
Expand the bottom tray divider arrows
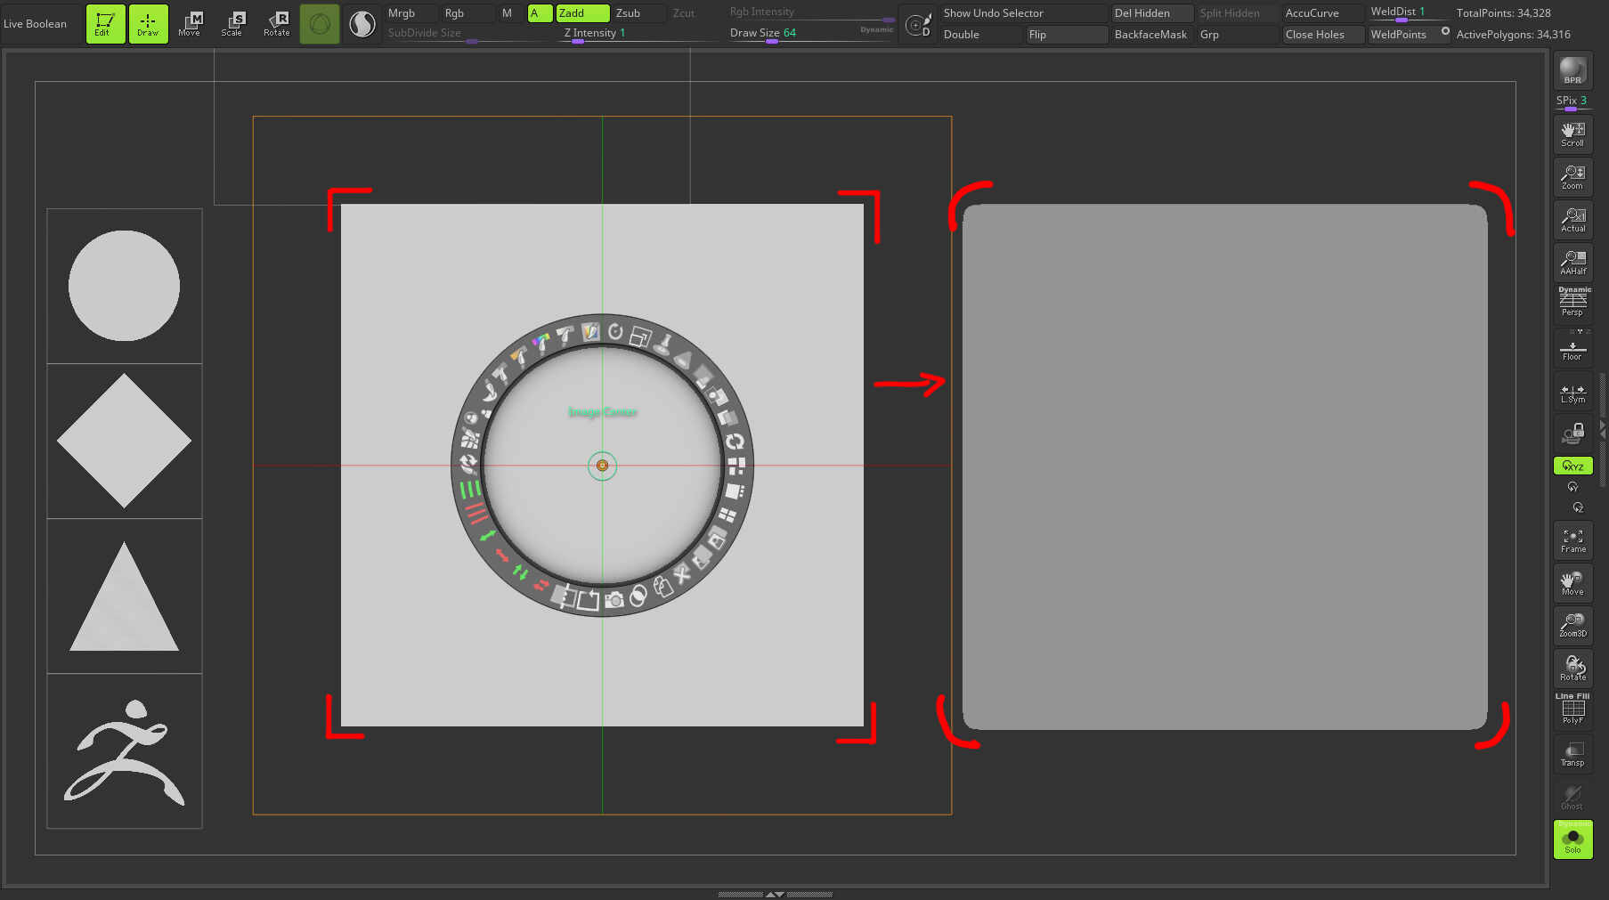(775, 894)
